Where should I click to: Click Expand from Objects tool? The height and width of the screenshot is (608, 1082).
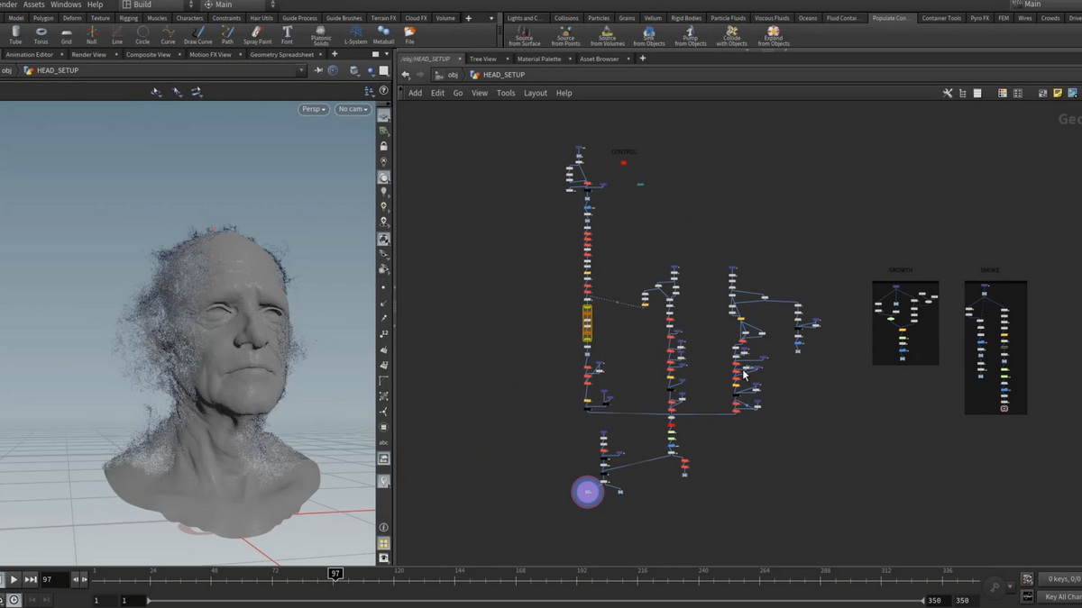(774, 36)
